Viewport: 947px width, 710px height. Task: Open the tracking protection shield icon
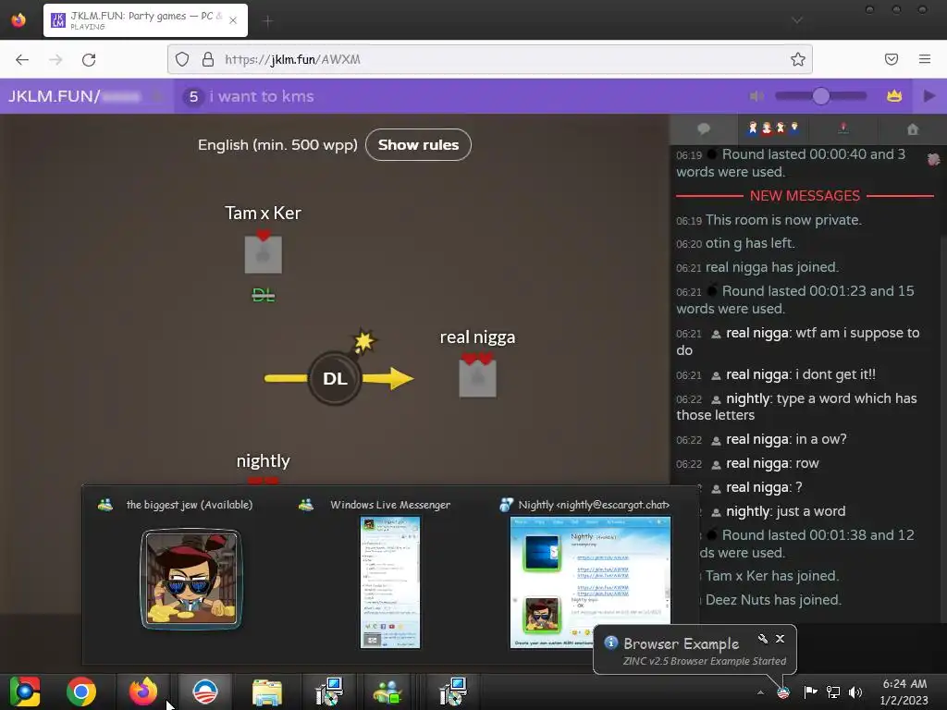(182, 59)
